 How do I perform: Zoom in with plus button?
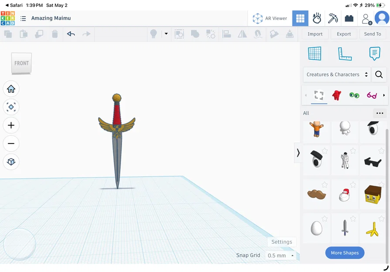point(11,125)
